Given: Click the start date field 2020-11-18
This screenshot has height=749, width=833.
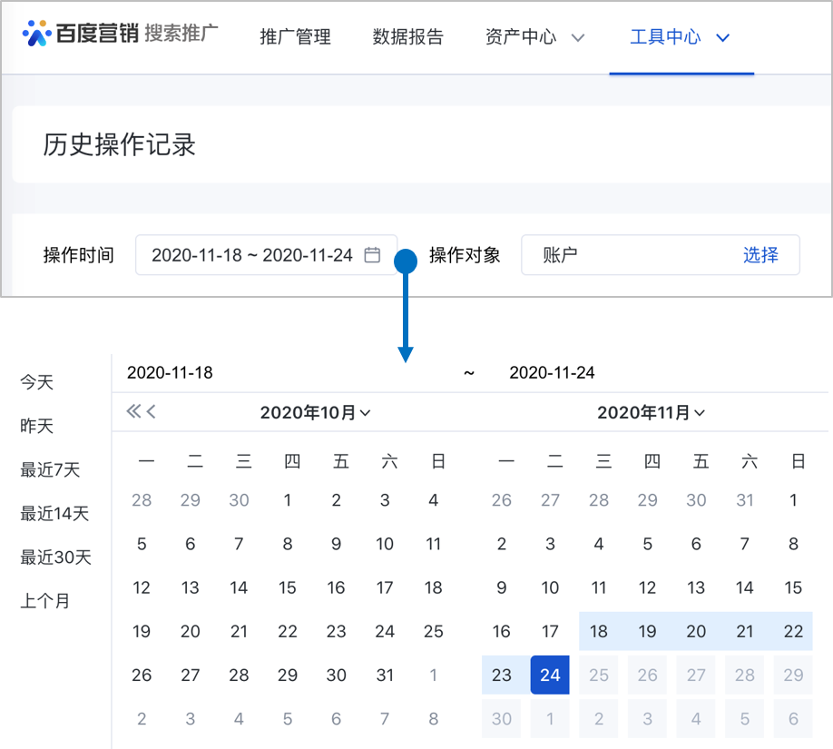Looking at the screenshot, I should point(171,373).
